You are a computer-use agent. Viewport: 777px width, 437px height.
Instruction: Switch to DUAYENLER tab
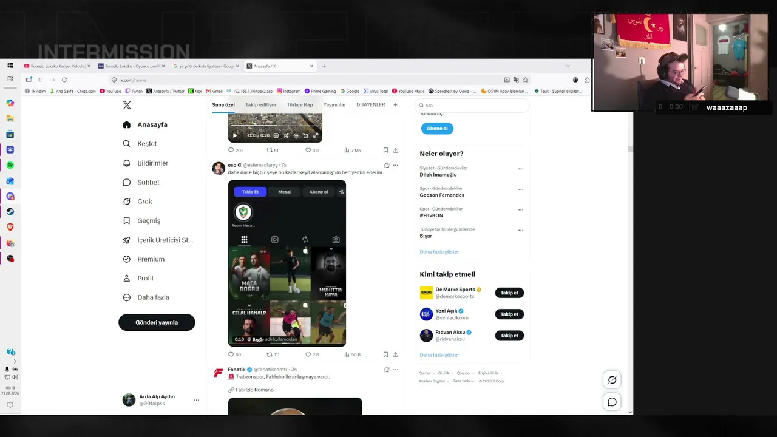(x=371, y=105)
